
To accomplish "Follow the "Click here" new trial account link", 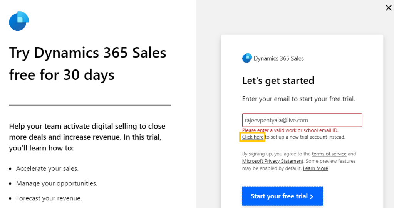I will [x=253, y=137].
